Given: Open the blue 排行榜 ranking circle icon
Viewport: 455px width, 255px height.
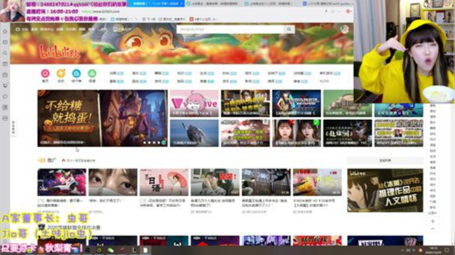Looking at the screenshot, I should coord(76,73).
